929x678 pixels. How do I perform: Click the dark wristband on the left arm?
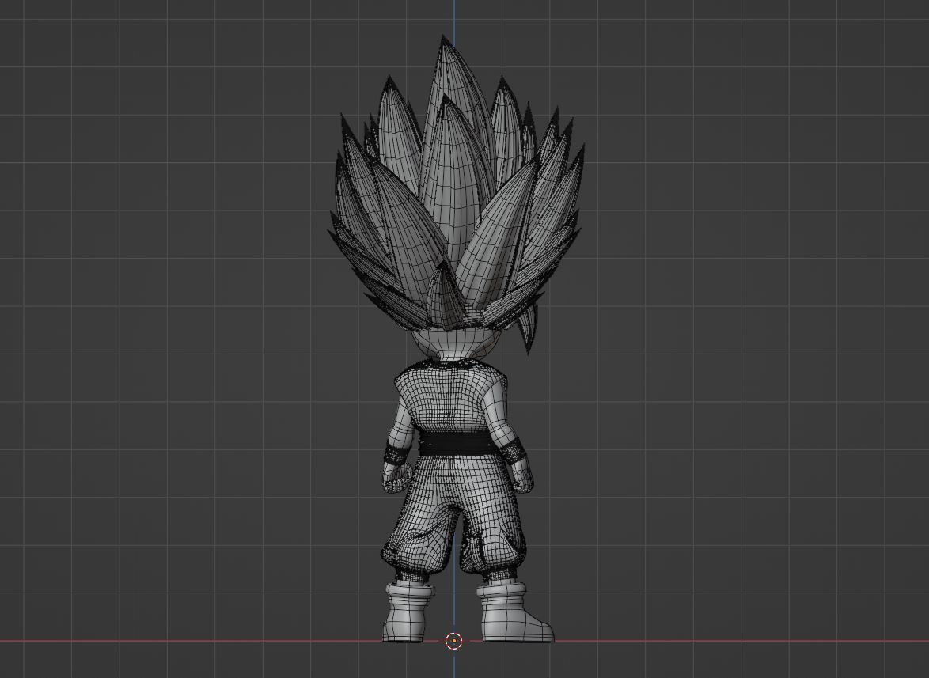[x=396, y=453]
